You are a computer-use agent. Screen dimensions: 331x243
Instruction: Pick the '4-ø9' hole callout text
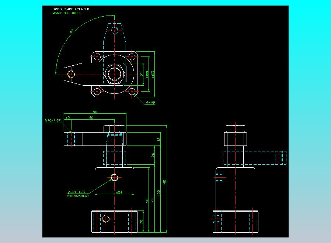pyautogui.click(x=150, y=102)
